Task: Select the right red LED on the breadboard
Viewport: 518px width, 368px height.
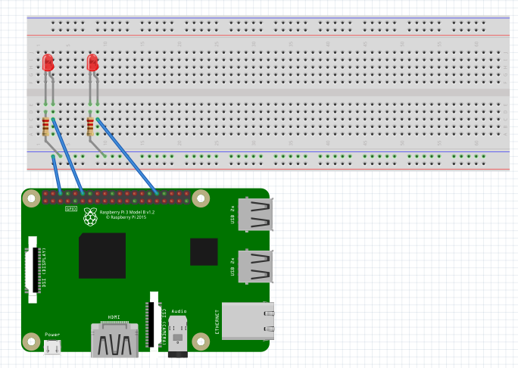Action: click(x=92, y=63)
